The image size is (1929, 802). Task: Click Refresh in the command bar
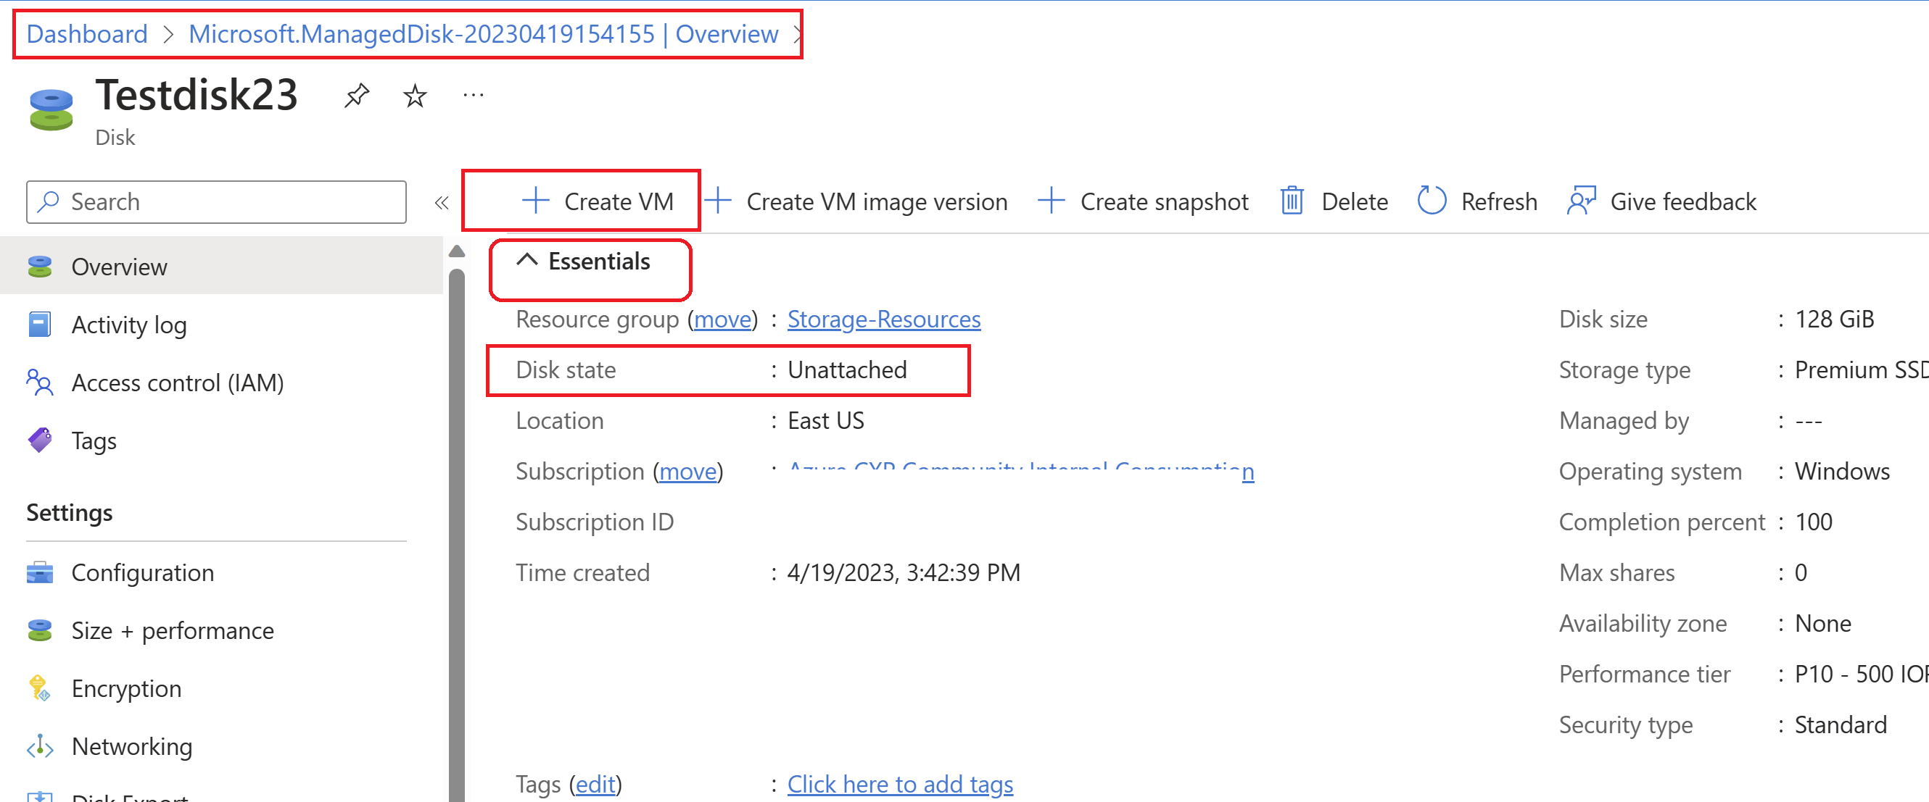click(1476, 201)
